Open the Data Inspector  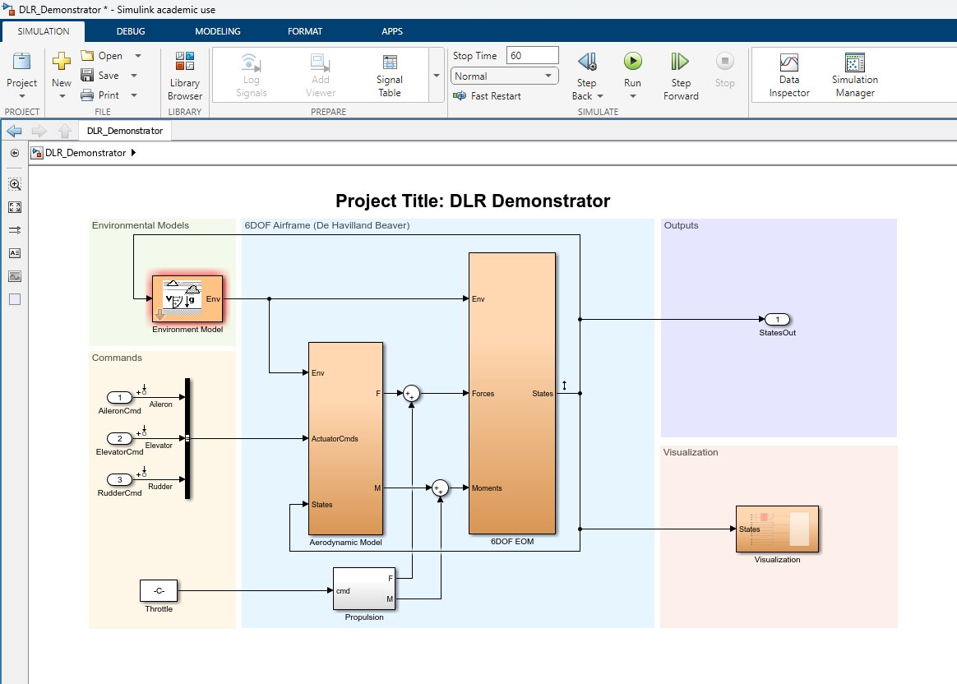point(789,76)
